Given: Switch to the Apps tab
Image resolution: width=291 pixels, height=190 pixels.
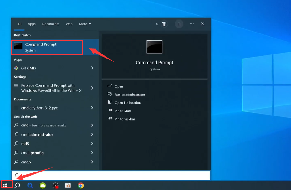Looking at the screenshot, I should (x=32, y=24).
